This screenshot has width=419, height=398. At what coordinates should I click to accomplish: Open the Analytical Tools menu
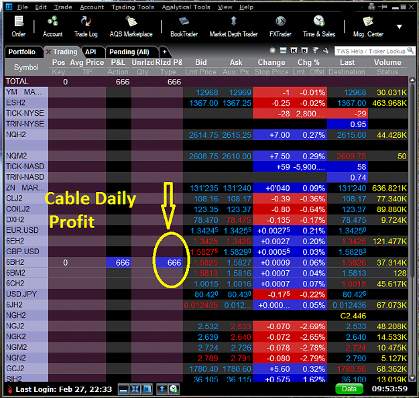[186, 7]
